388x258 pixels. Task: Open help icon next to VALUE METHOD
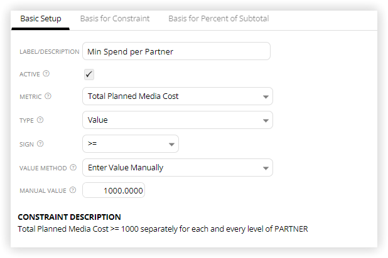tap(73, 167)
